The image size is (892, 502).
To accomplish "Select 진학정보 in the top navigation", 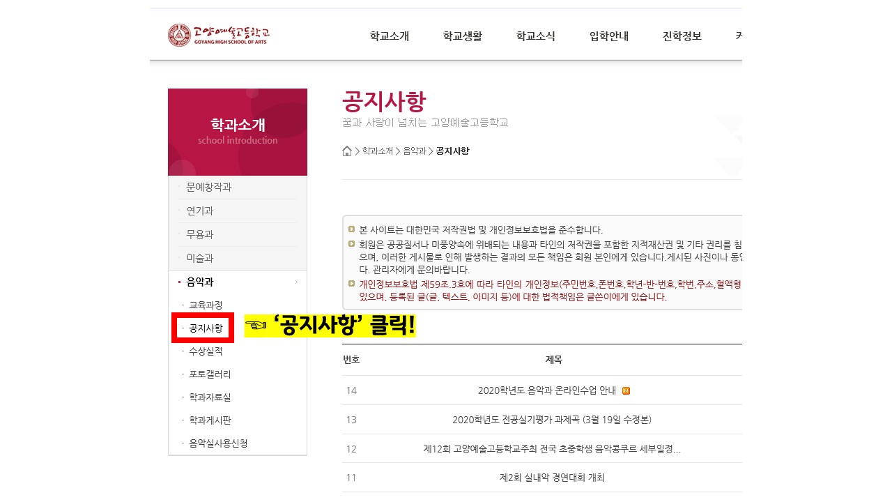I will 682,36.
